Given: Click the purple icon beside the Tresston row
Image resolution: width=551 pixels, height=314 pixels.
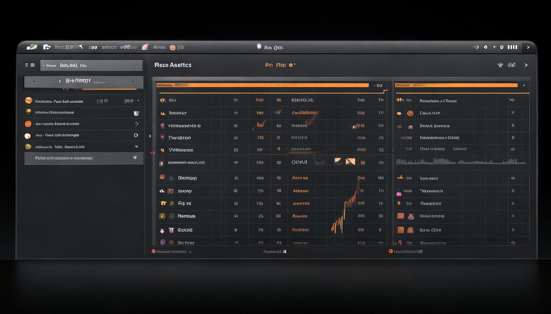Looking at the screenshot, I should [162, 137].
